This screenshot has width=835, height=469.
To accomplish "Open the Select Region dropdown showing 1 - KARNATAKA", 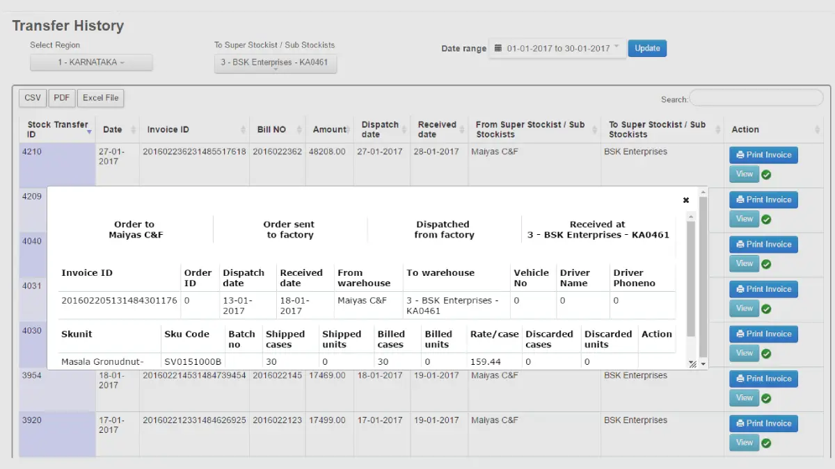I will coord(91,63).
